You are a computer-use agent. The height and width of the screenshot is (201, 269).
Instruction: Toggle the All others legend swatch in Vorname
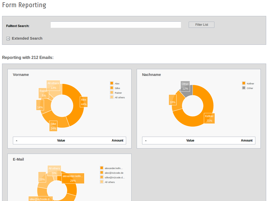[x=112, y=97]
